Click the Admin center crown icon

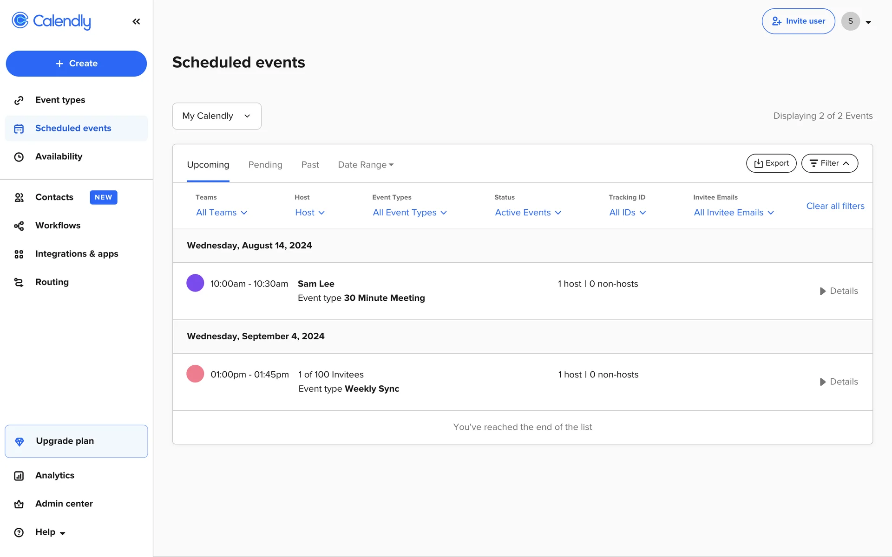point(19,504)
